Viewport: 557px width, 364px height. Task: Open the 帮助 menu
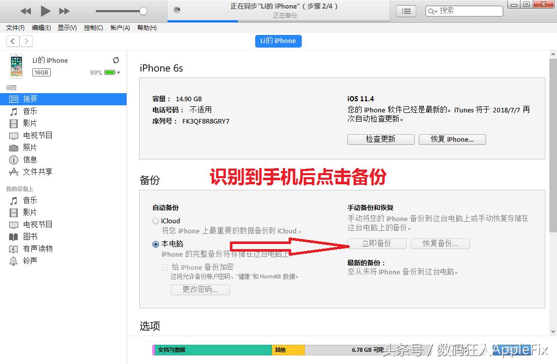point(146,28)
